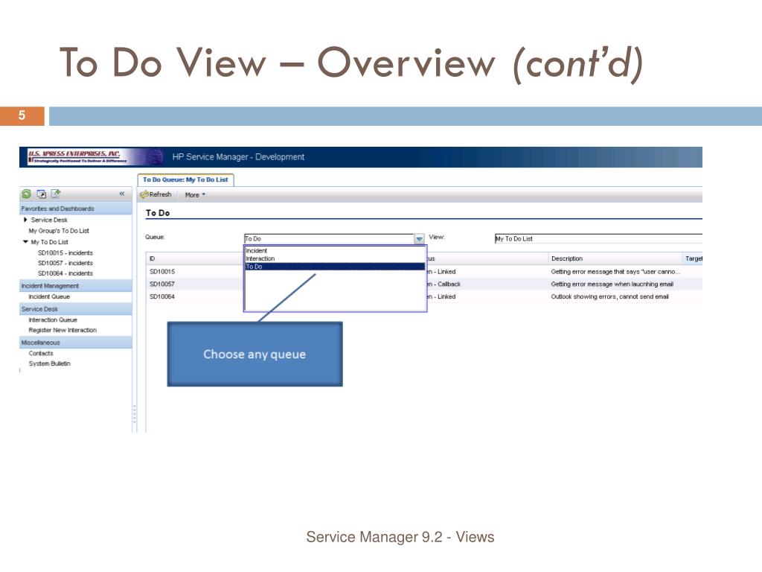Click the Incident Management section header
Screen dimensions: 762x572
click(76, 286)
